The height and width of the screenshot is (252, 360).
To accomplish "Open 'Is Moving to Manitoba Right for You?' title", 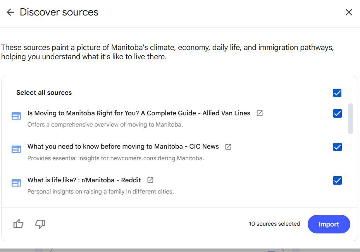I will (139, 113).
